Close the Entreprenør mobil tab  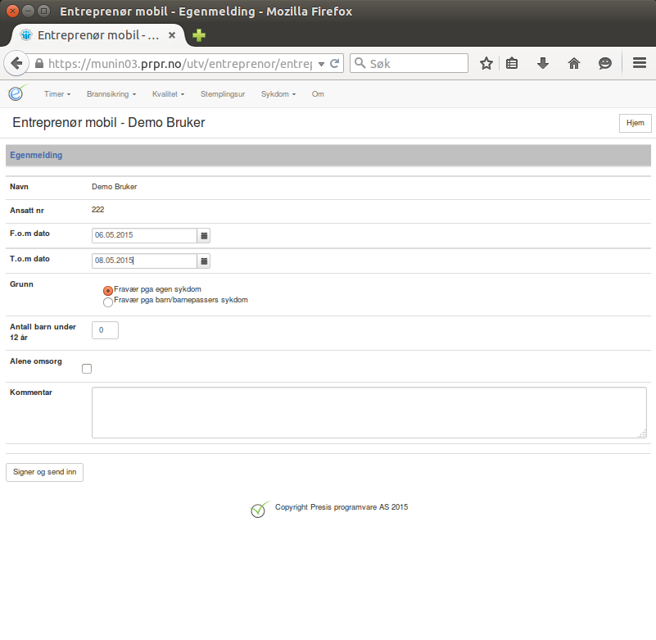tap(171, 35)
